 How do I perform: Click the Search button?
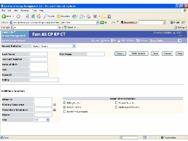[x=120, y=54]
